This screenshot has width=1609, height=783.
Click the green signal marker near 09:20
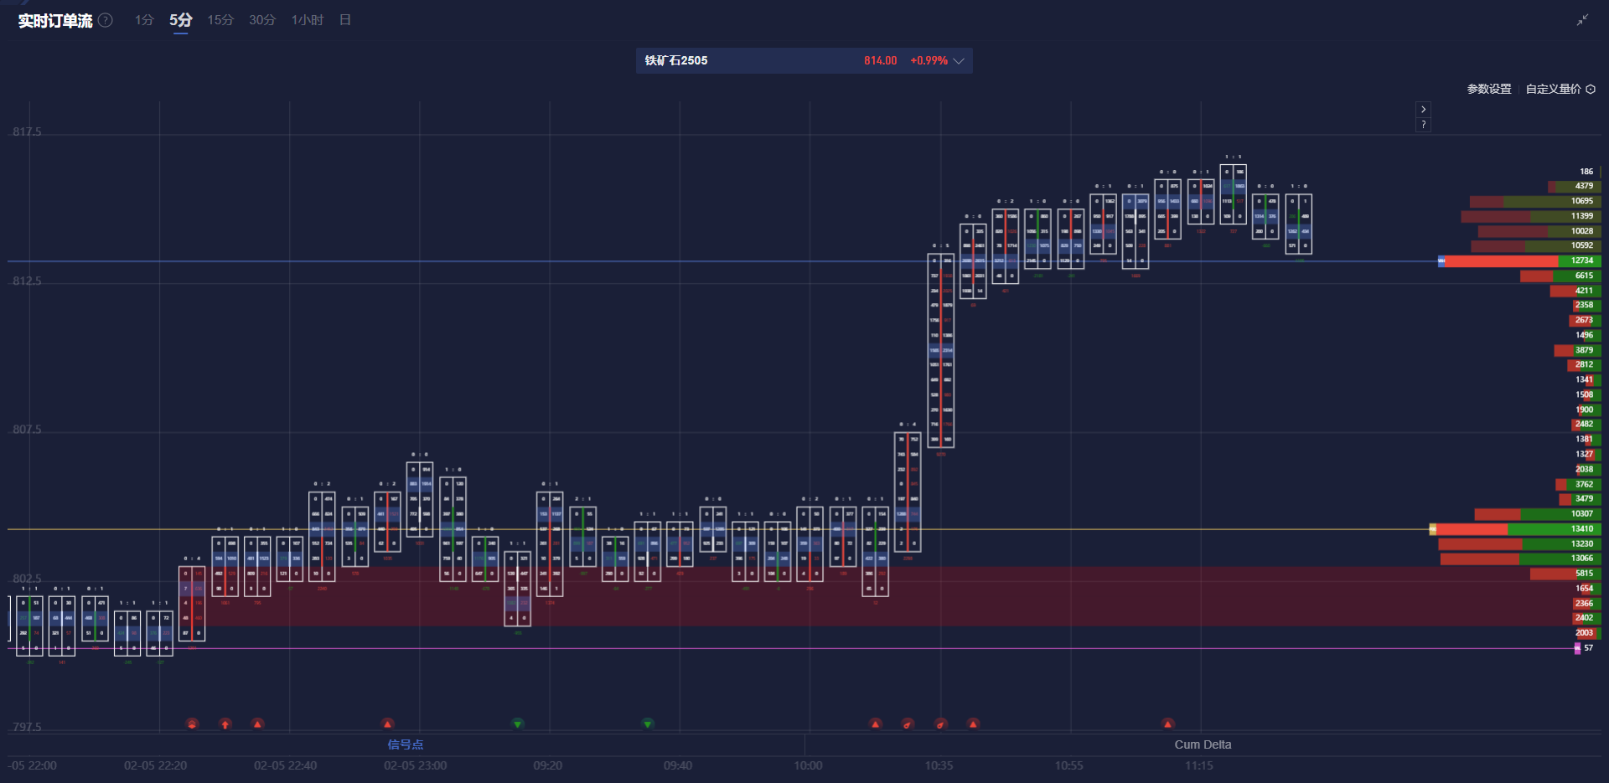click(x=518, y=724)
